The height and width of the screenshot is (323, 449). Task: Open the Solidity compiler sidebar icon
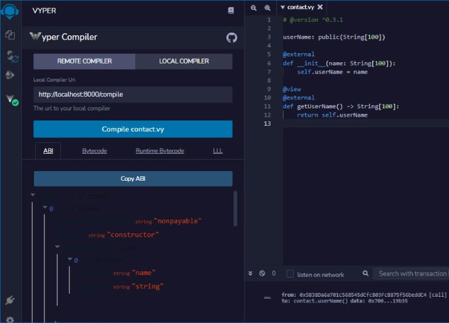pyautogui.click(x=10, y=55)
